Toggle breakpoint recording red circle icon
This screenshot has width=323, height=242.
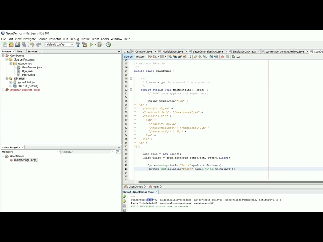click(x=222, y=57)
